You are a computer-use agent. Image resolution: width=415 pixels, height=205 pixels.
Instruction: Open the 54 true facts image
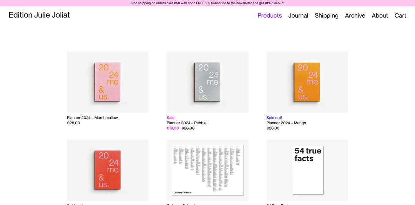[307, 170]
